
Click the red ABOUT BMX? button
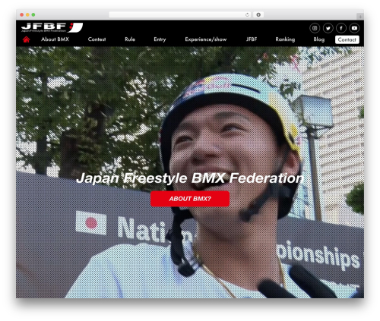[x=190, y=199]
